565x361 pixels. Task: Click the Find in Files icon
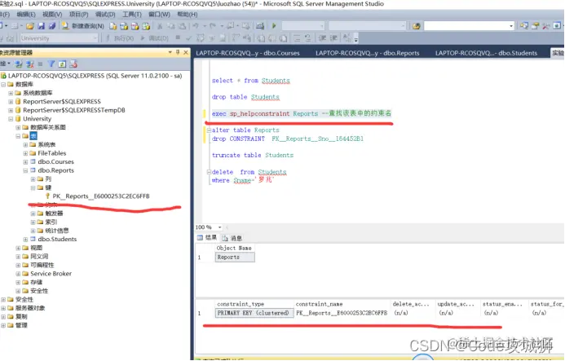417,26
